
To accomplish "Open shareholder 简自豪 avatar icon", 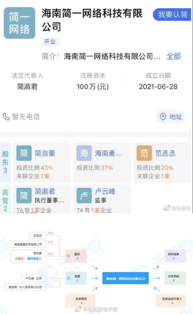I will click(x=24, y=153).
